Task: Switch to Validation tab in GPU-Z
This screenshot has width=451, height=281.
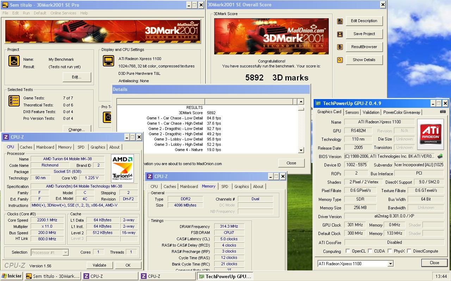Action: coord(371,112)
